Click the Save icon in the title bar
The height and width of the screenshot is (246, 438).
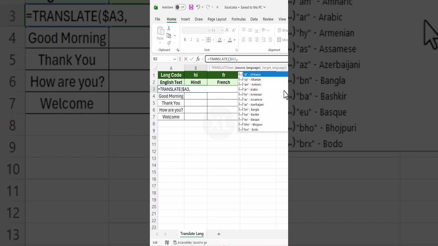[x=191, y=7]
